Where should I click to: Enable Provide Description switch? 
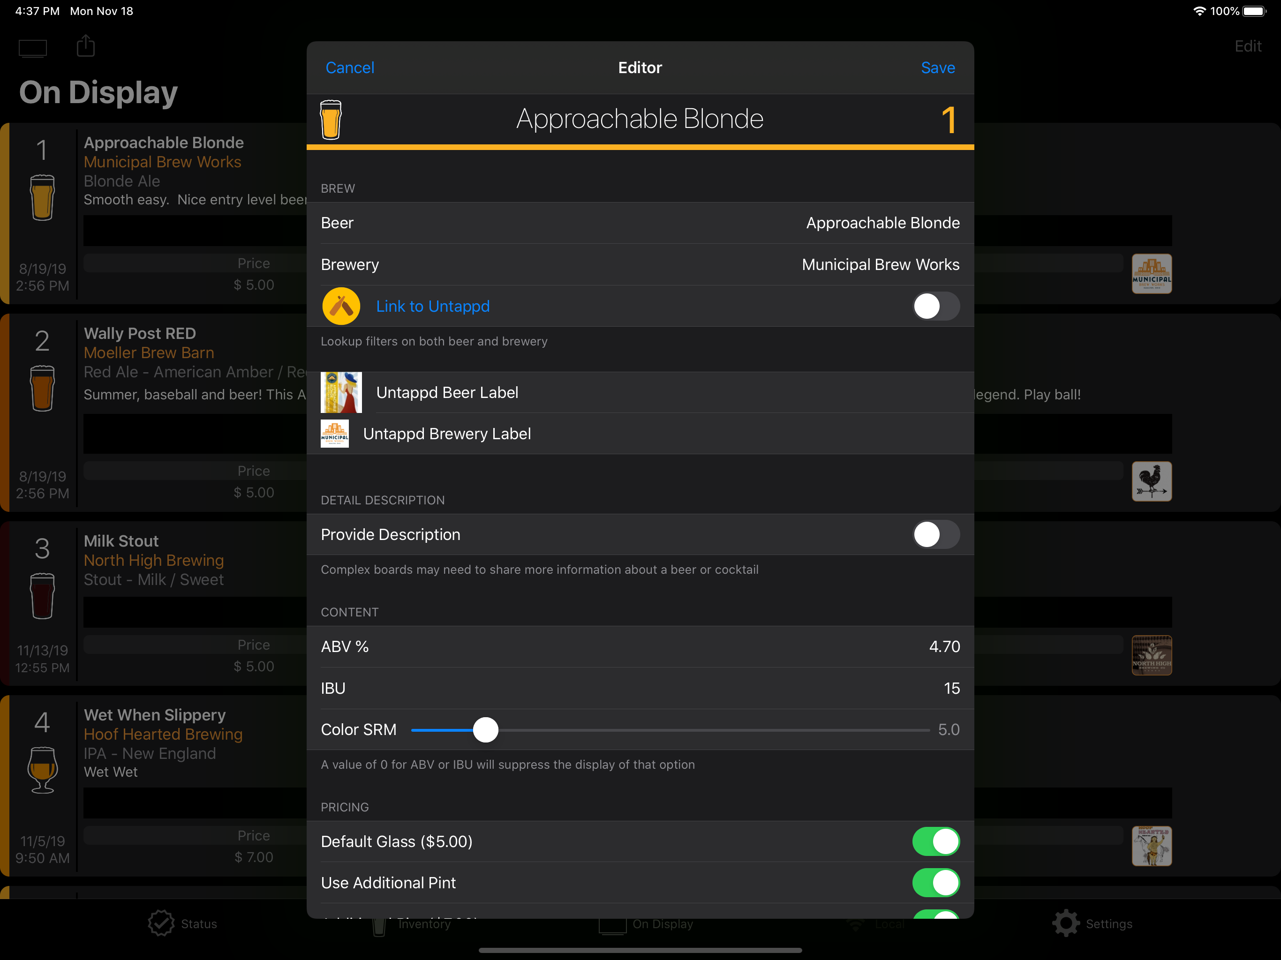coord(936,534)
